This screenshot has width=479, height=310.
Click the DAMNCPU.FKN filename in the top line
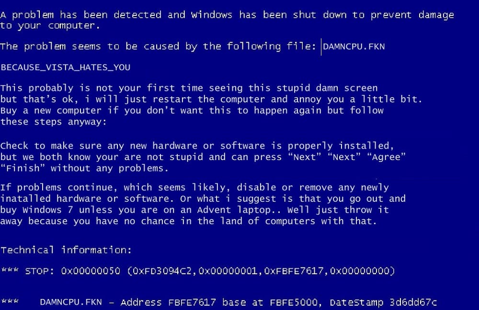(x=354, y=47)
